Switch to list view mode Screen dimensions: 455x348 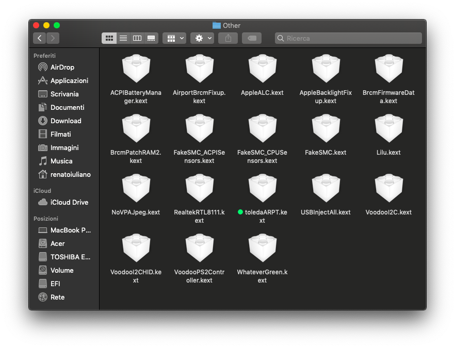[x=123, y=38]
